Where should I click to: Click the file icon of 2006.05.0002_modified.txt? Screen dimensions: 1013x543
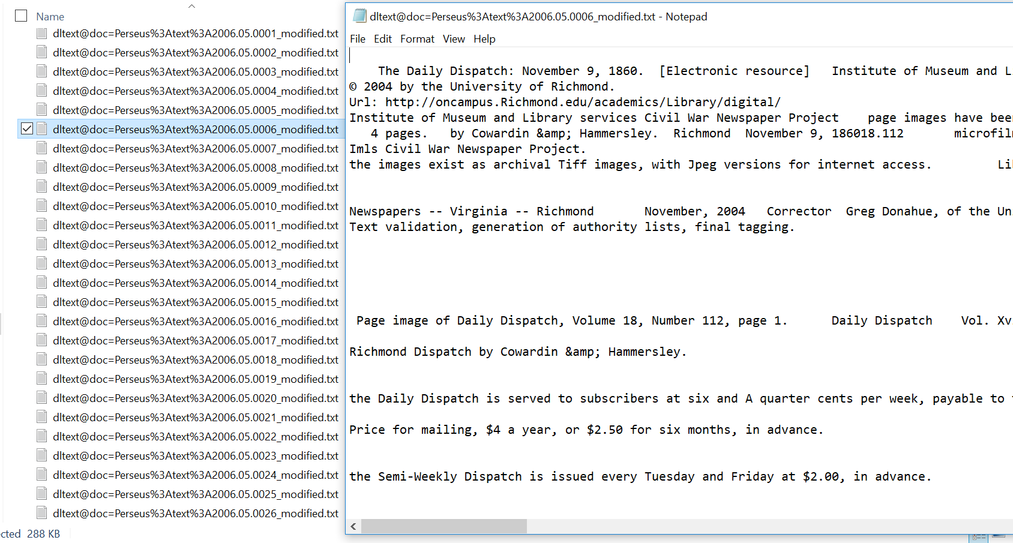[x=41, y=52]
